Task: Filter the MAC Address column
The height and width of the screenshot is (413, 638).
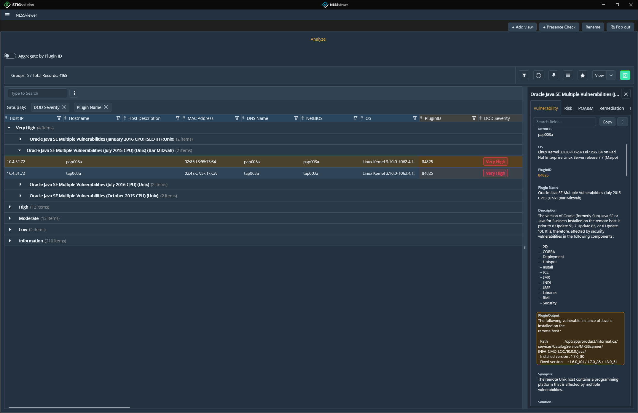Action: [x=237, y=118]
